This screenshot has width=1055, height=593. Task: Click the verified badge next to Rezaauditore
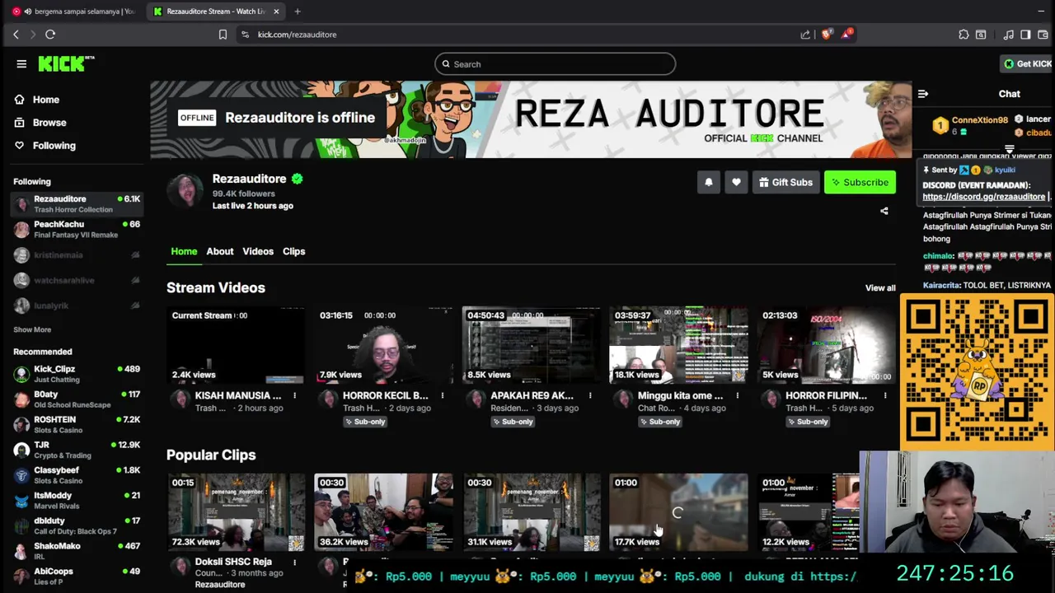(297, 179)
